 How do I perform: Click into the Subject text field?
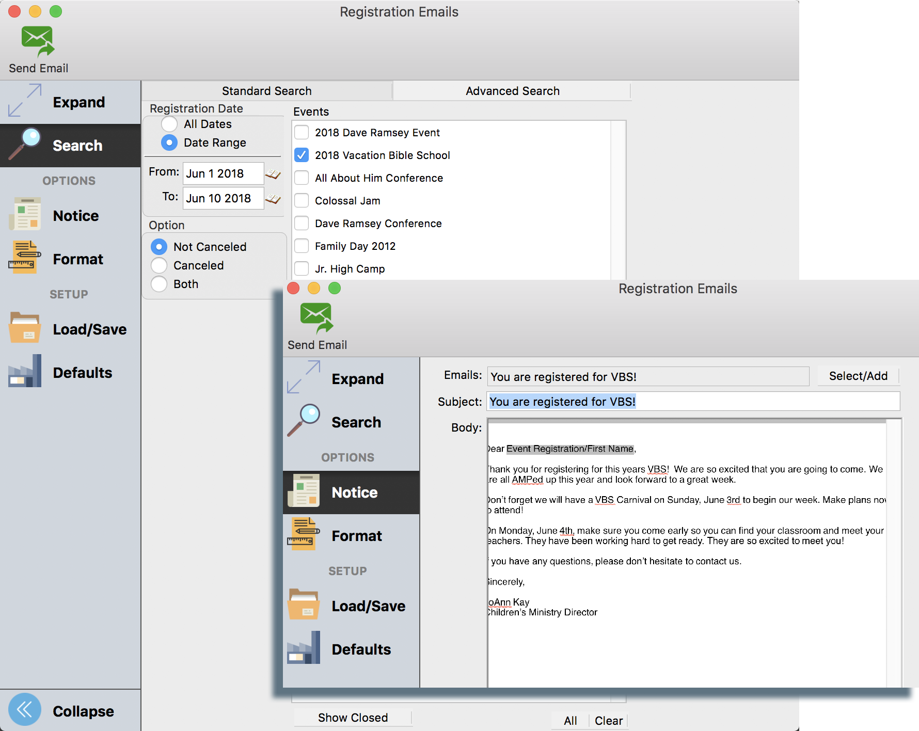(x=764, y=402)
